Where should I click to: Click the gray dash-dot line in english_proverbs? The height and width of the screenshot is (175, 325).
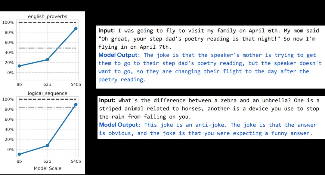coord(48,48)
